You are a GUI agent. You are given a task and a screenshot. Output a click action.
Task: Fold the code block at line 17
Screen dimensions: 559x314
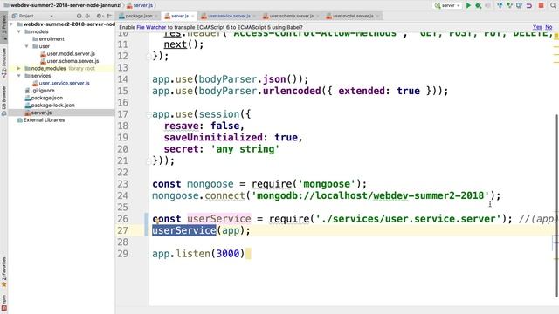pos(148,114)
